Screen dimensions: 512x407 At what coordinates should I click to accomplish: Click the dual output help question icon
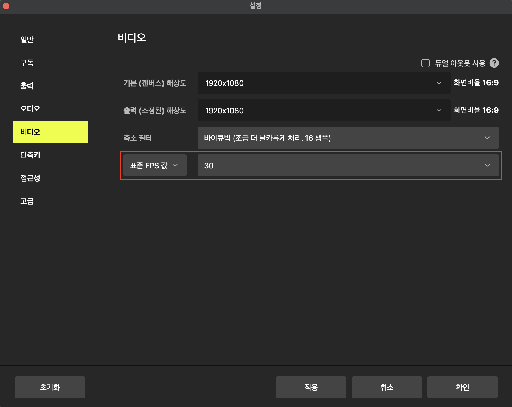point(494,63)
